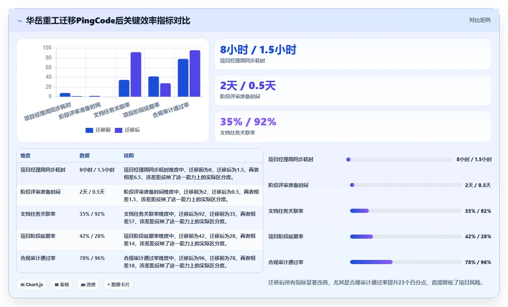The height and width of the screenshot is (307, 508).
Task: Click table cell 42% / 28%
Action: tap(92, 236)
